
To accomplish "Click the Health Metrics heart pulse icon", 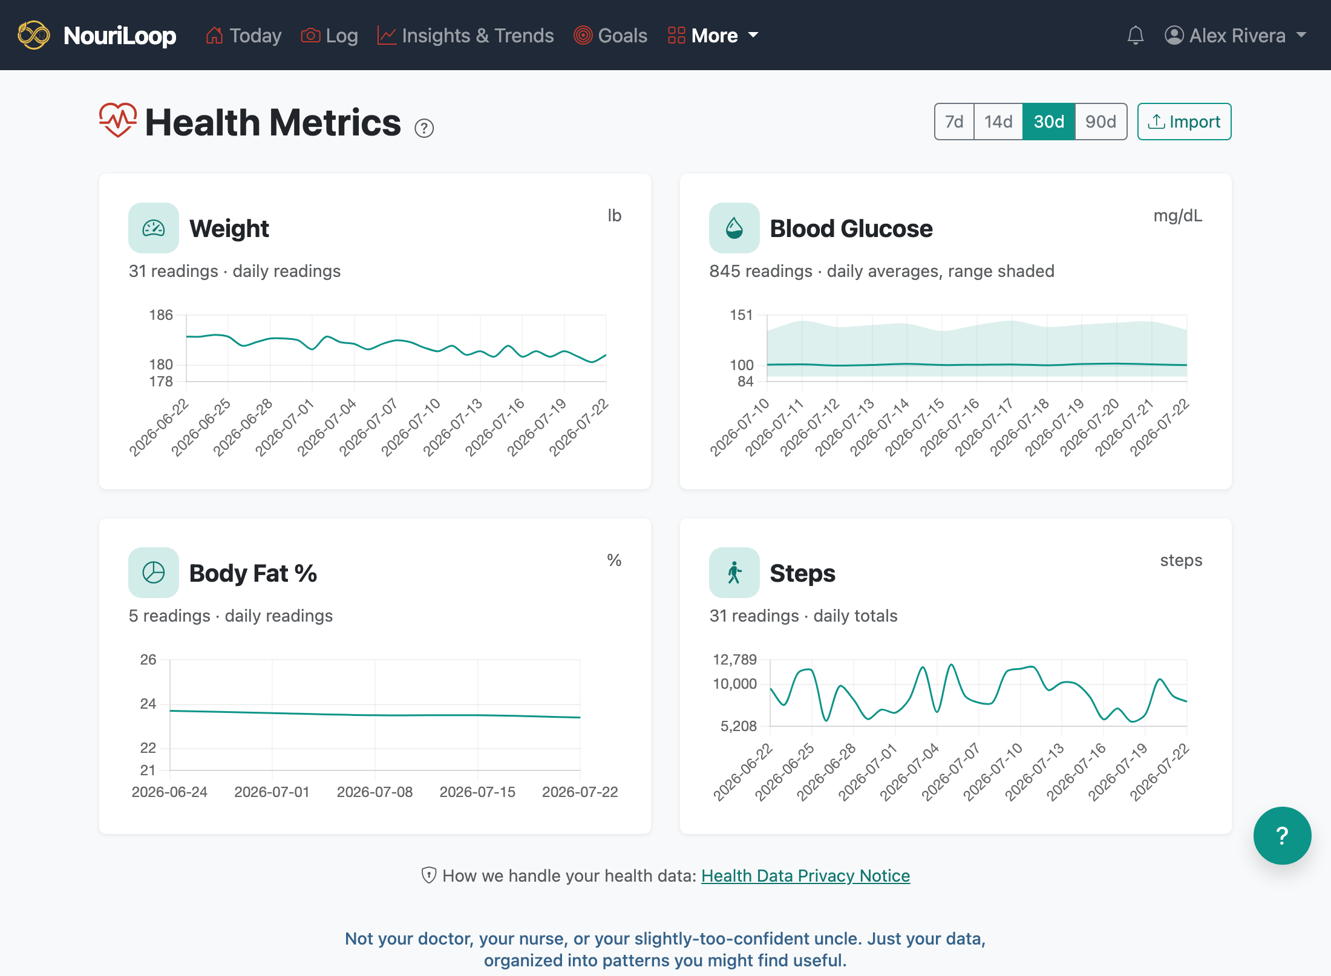I will (118, 120).
